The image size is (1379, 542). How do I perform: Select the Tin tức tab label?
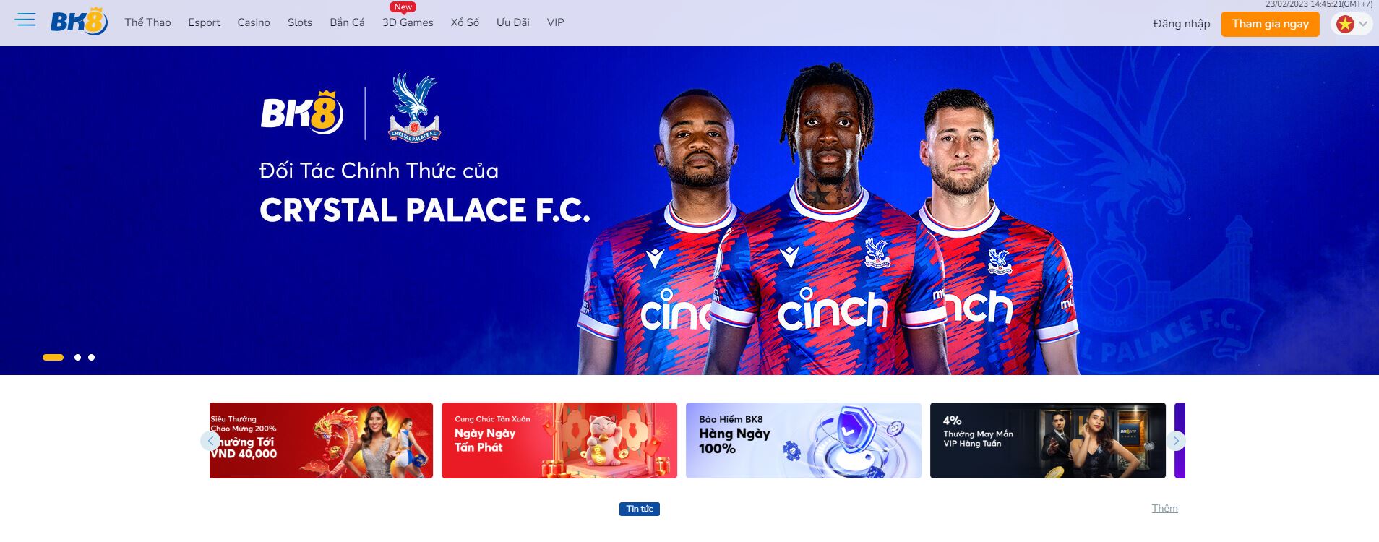(x=640, y=509)
